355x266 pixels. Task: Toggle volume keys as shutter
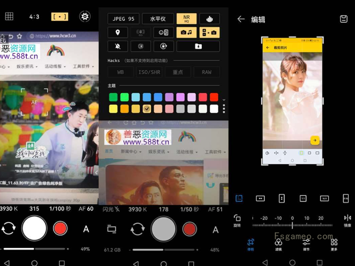[209, 33]
